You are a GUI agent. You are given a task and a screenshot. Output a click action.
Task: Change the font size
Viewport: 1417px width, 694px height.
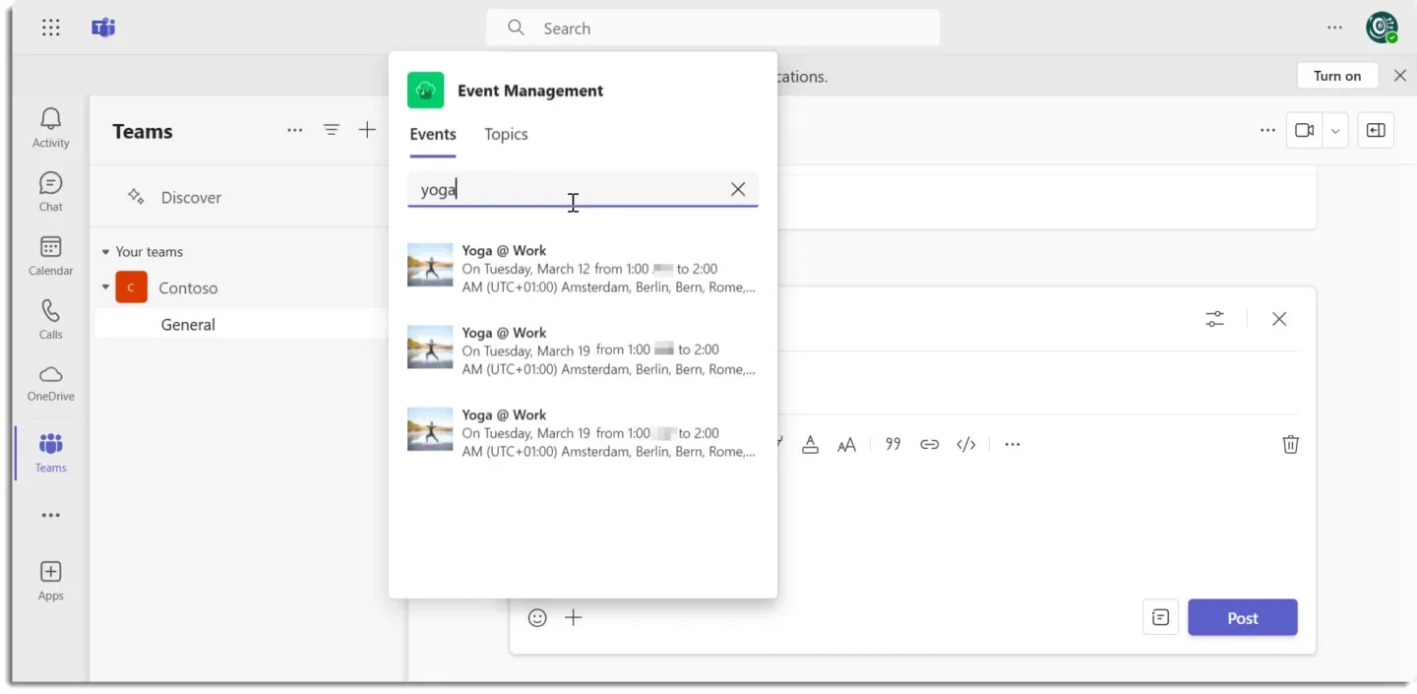pyautogui.click(x=846, y=445)
